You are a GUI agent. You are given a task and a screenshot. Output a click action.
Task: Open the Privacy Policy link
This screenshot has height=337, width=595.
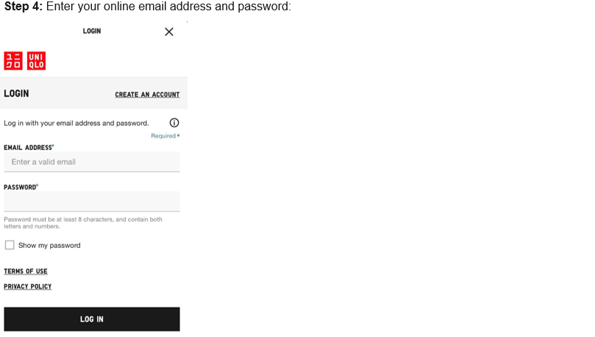pos(28,287)
